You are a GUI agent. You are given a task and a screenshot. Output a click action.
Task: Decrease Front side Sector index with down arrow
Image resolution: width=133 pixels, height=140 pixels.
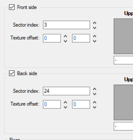(94, 27)
